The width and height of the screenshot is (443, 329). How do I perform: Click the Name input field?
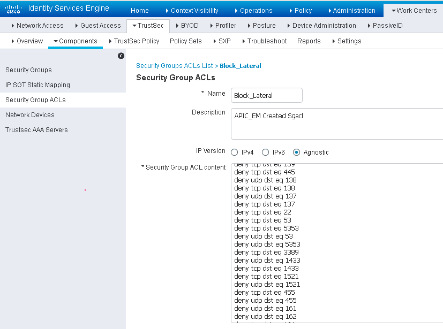[266, 95]
